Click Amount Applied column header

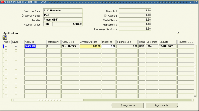click(x=90, y=42)
